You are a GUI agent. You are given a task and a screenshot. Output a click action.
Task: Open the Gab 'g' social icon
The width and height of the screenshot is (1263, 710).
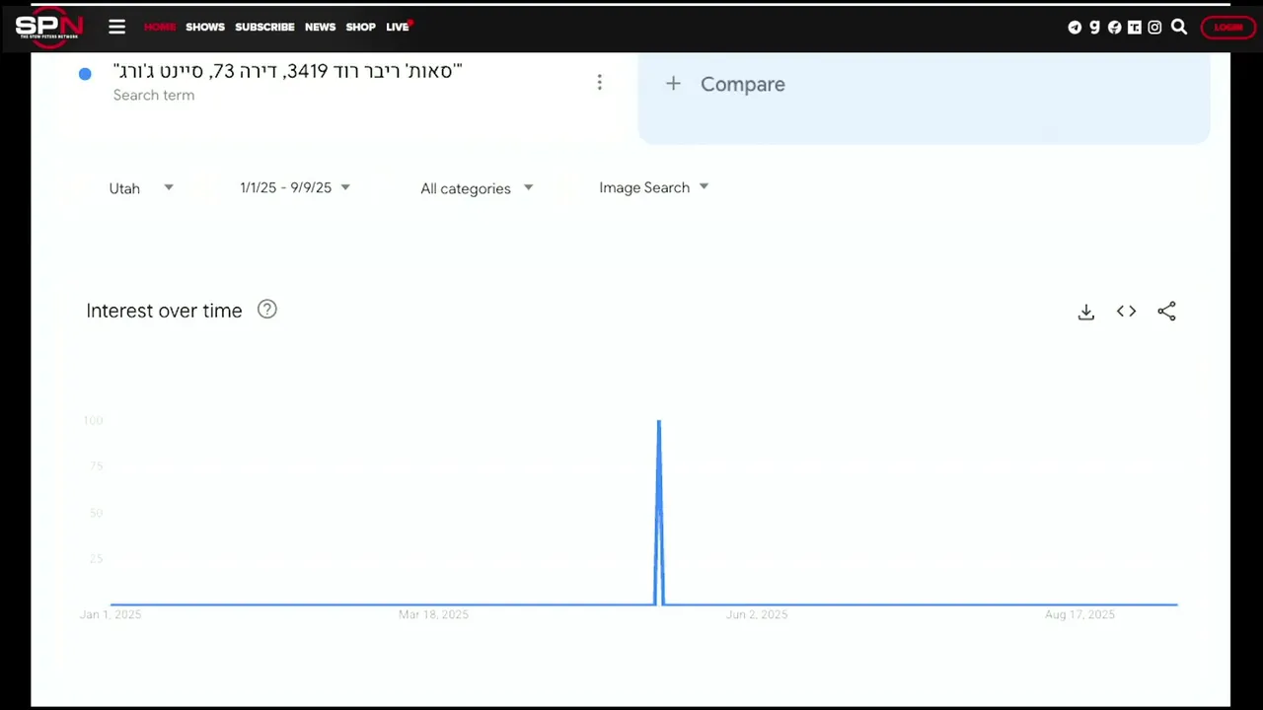pos(1094,28)
